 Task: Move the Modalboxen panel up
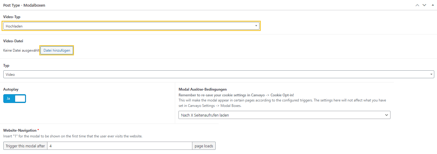coord(417,5)
